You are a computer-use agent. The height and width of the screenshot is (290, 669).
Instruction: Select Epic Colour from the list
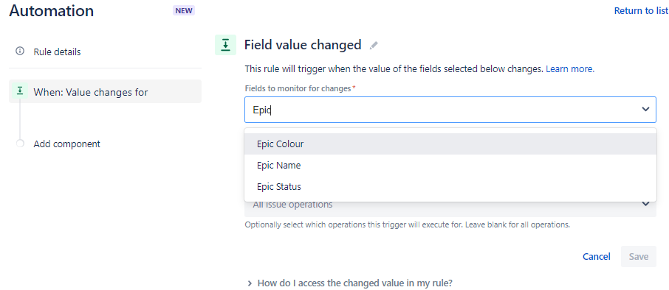[x=450, y=144]
